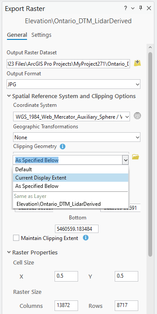Open the Output Format JPG dropdown
Screen dimensions: 157x314
pyautogui.click(x=73, y=85)
